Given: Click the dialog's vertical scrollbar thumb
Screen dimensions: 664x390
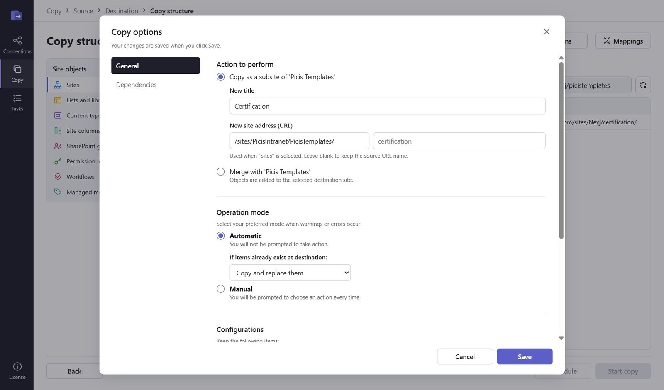Looking at the screenshot, I should click(561, 150).
